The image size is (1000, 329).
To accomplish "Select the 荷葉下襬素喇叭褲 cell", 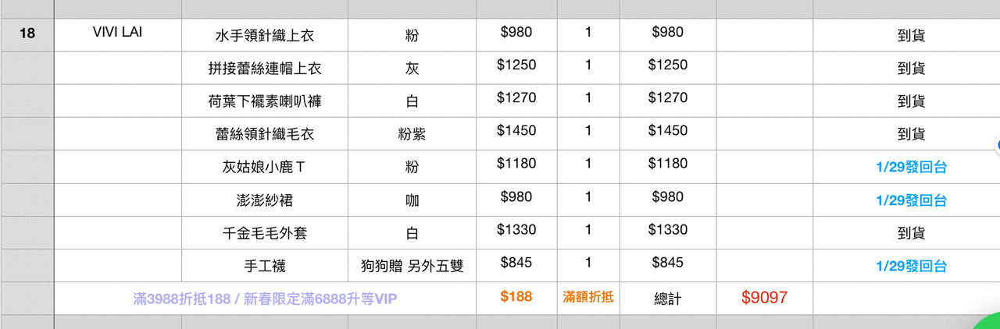I will (265, 101).
